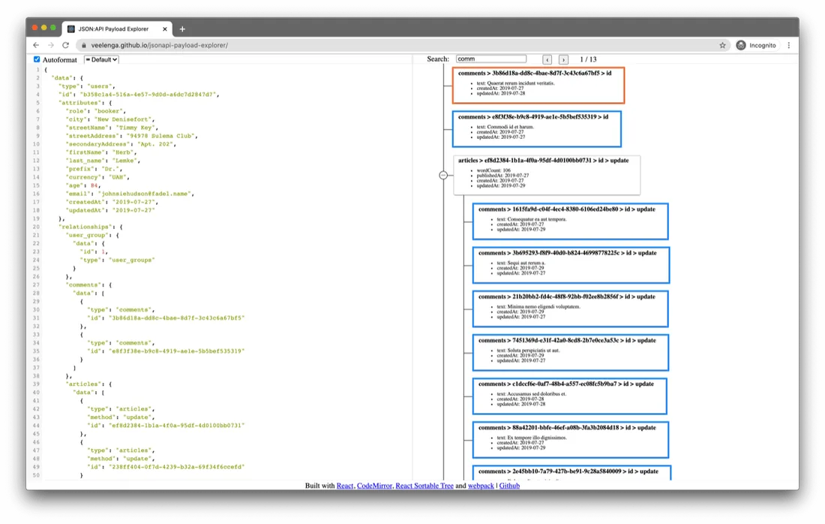The height and width of the screenshot is (524, 825).
Task: Reload the current page
Action: pos(66,45)
